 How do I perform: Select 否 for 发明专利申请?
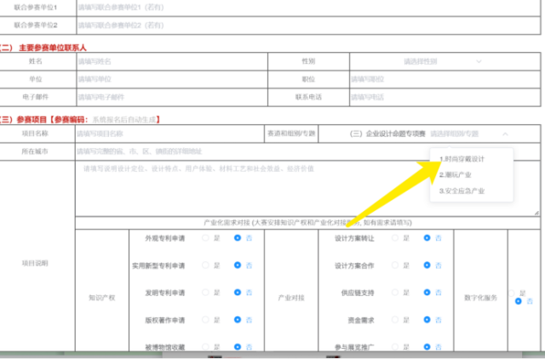pyautogui.click(x=238, y=293)
